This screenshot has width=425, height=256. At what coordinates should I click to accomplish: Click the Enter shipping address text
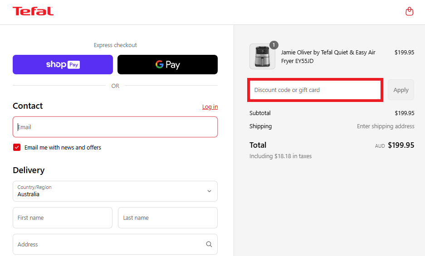point(386,126)
